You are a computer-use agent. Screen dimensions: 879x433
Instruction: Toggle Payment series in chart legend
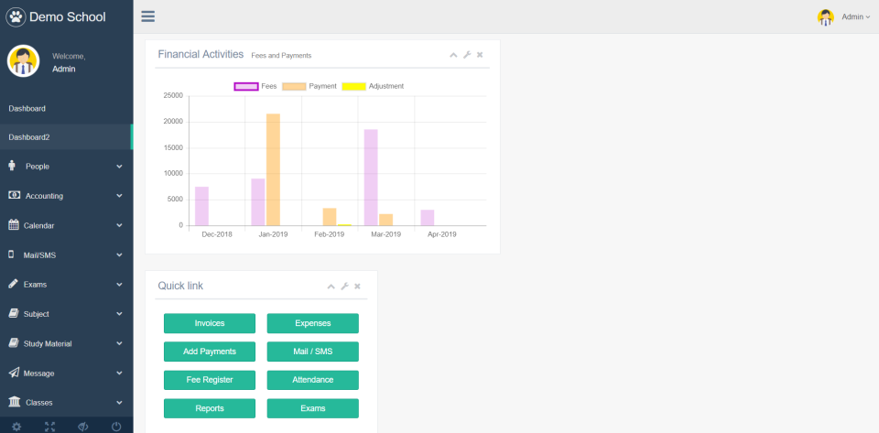(x=293, y=86)
